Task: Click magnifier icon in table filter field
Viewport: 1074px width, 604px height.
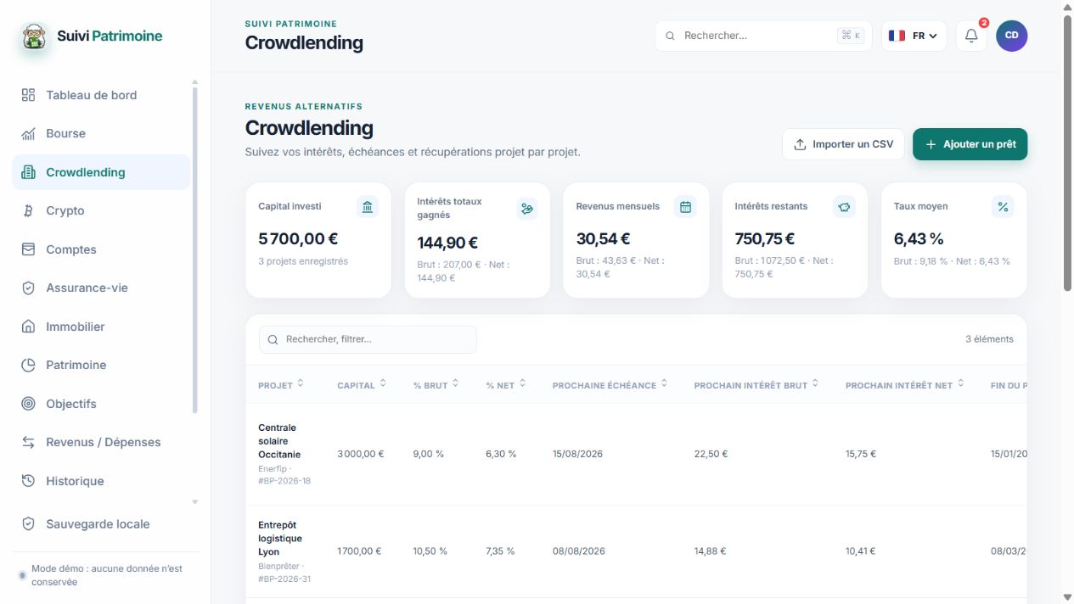Action: 273,339
